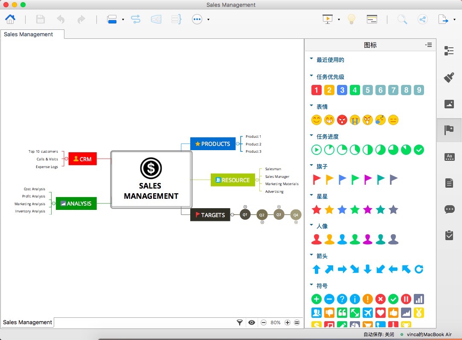This screenshot has height=340, width=462.
Task: Collapse the 旗子 section
Action: pos(311,165)
